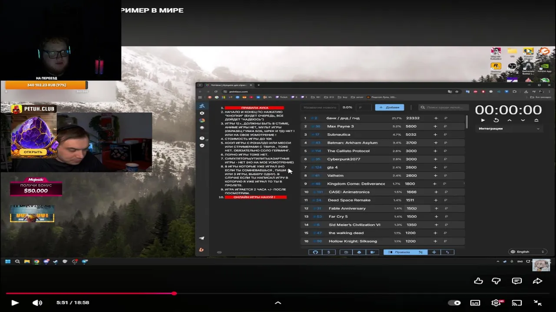Toggle the Правила rules button
This screenshot has height=312, width=556.
(x=399, y=252)
